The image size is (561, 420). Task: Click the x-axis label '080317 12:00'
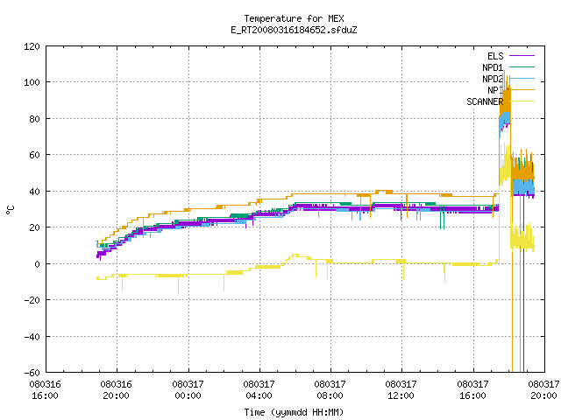pos(401,390)
